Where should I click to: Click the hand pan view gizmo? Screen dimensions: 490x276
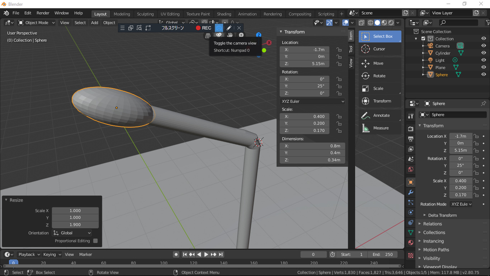[230, 35]
